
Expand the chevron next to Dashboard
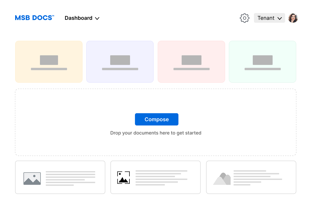pyautogui.click(x=97, y=18)
